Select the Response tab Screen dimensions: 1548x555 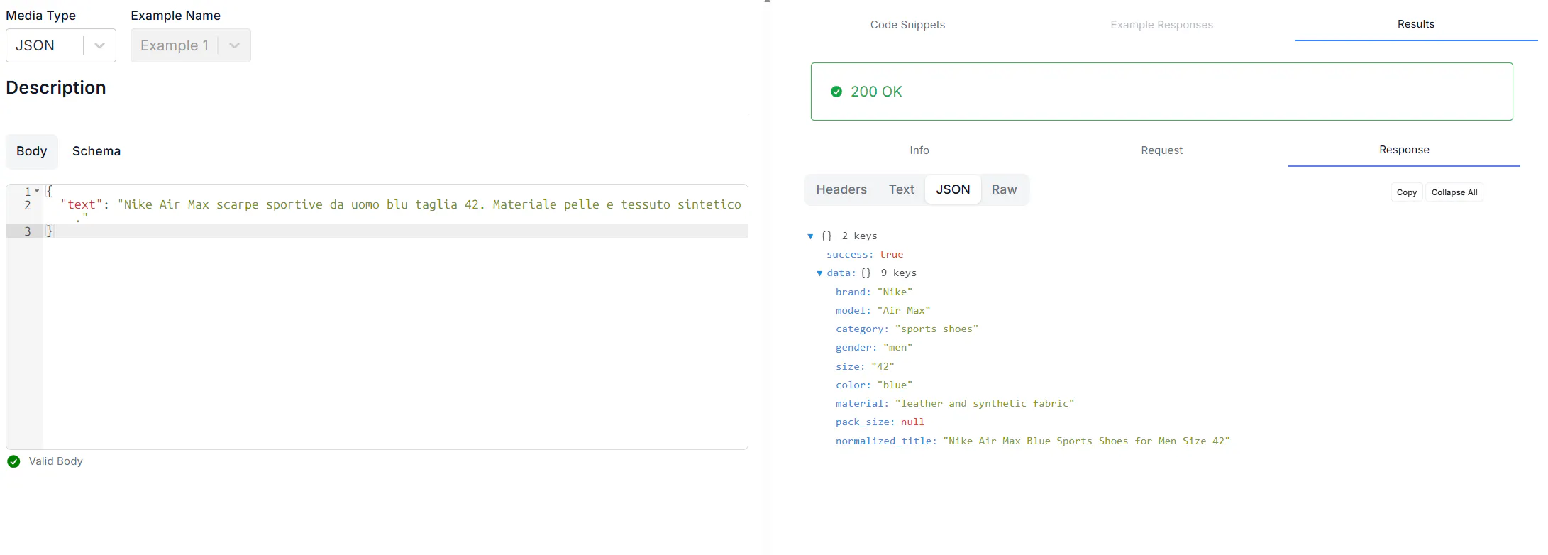point(1404,150)
